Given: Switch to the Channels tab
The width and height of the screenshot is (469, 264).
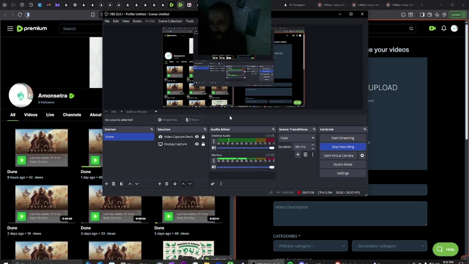Looking at the screenshot, I should pos(72,115).
